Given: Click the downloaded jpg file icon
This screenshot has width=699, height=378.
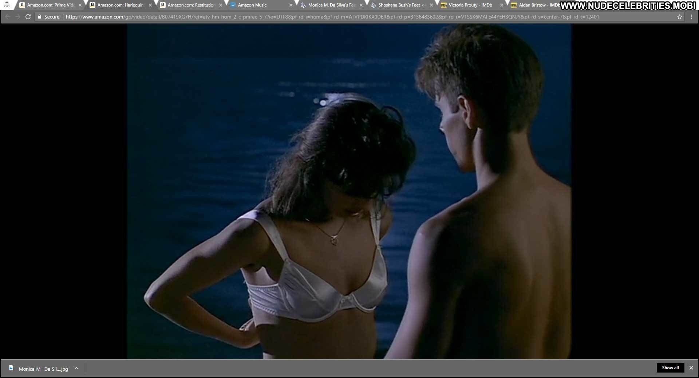Looking at the screenshot, I should coord(11,368).
